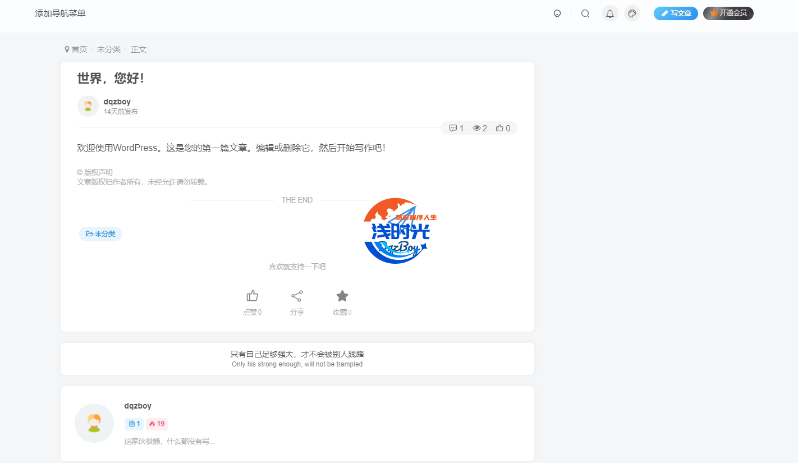Screen dimensions: 798x463
Task: Click the like count in post meta bar
Action: click(x=503, y=129)
